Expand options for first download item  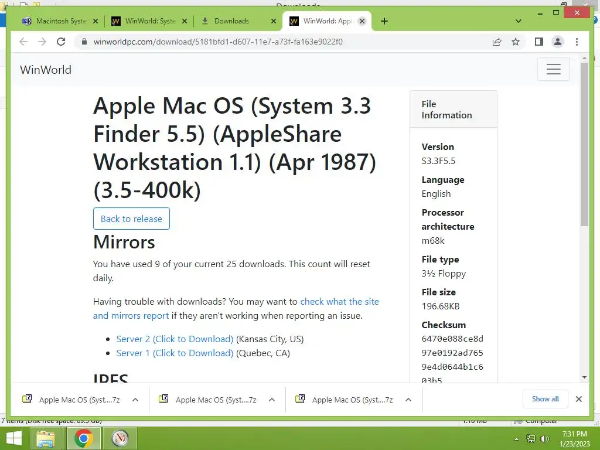coord(135,400)
